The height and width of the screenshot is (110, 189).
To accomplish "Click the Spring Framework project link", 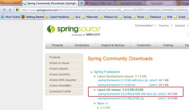I will (107, 72).
